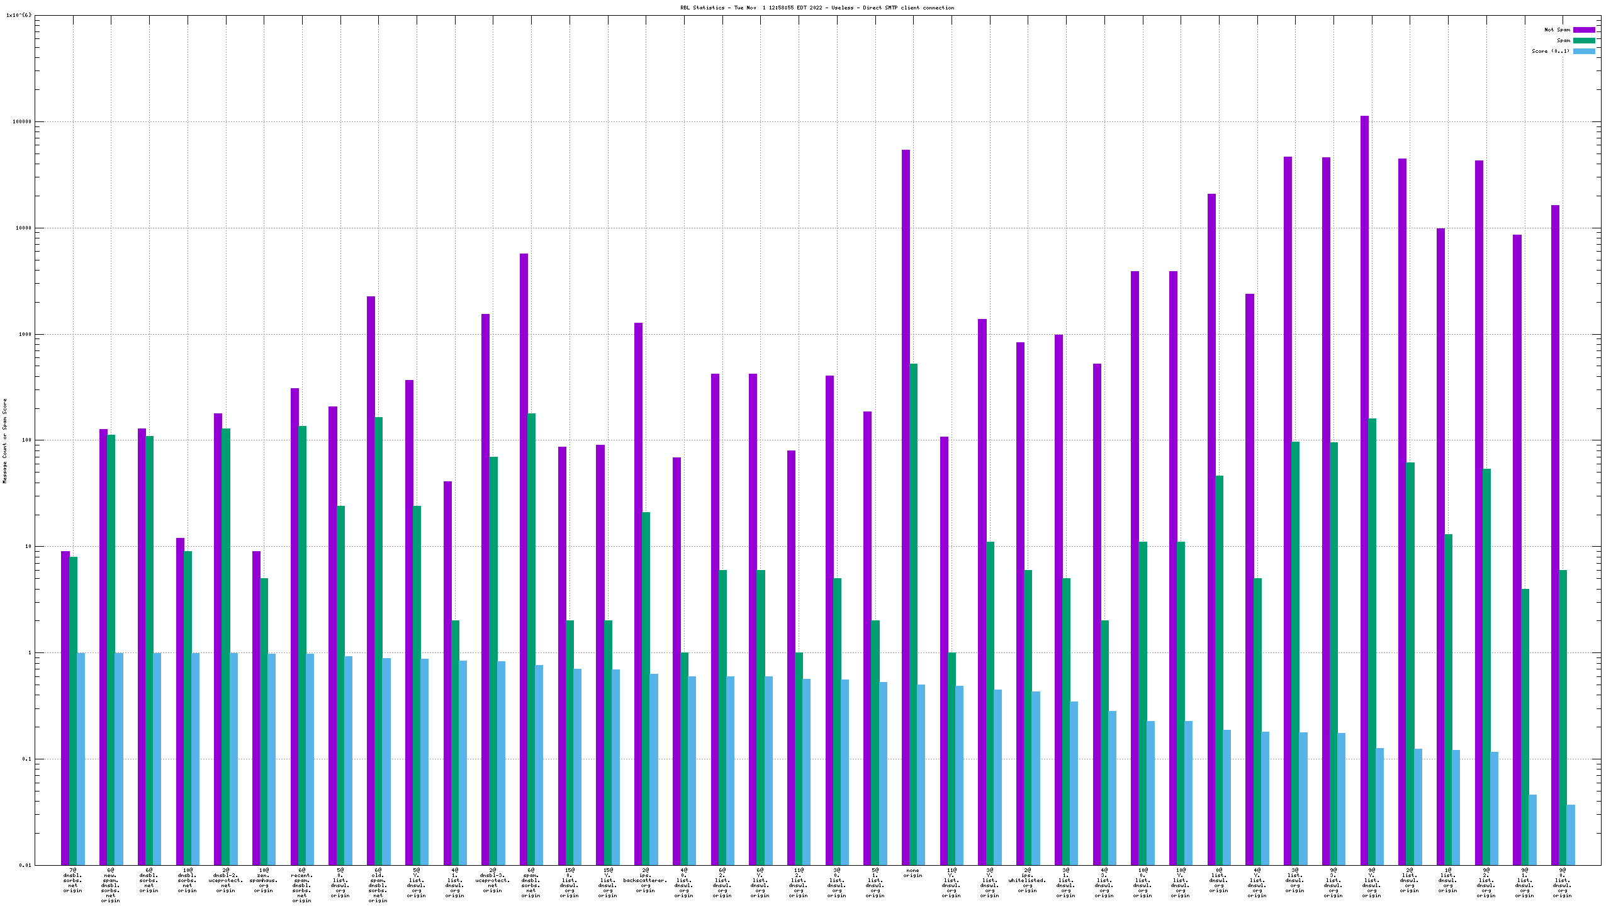Click the zen.spamhaus.org origin x-axis label
The image size is (1611, 906).
264,880
